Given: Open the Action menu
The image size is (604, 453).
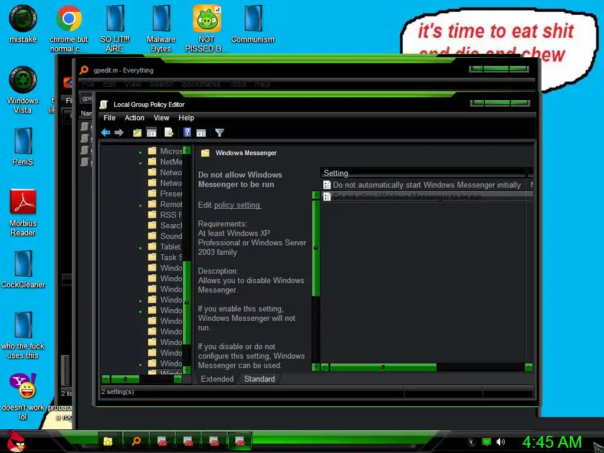Looking at the screenshot, I should point(134,118).
